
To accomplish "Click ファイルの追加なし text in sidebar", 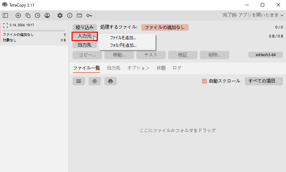I will click(x=18, y=34).
